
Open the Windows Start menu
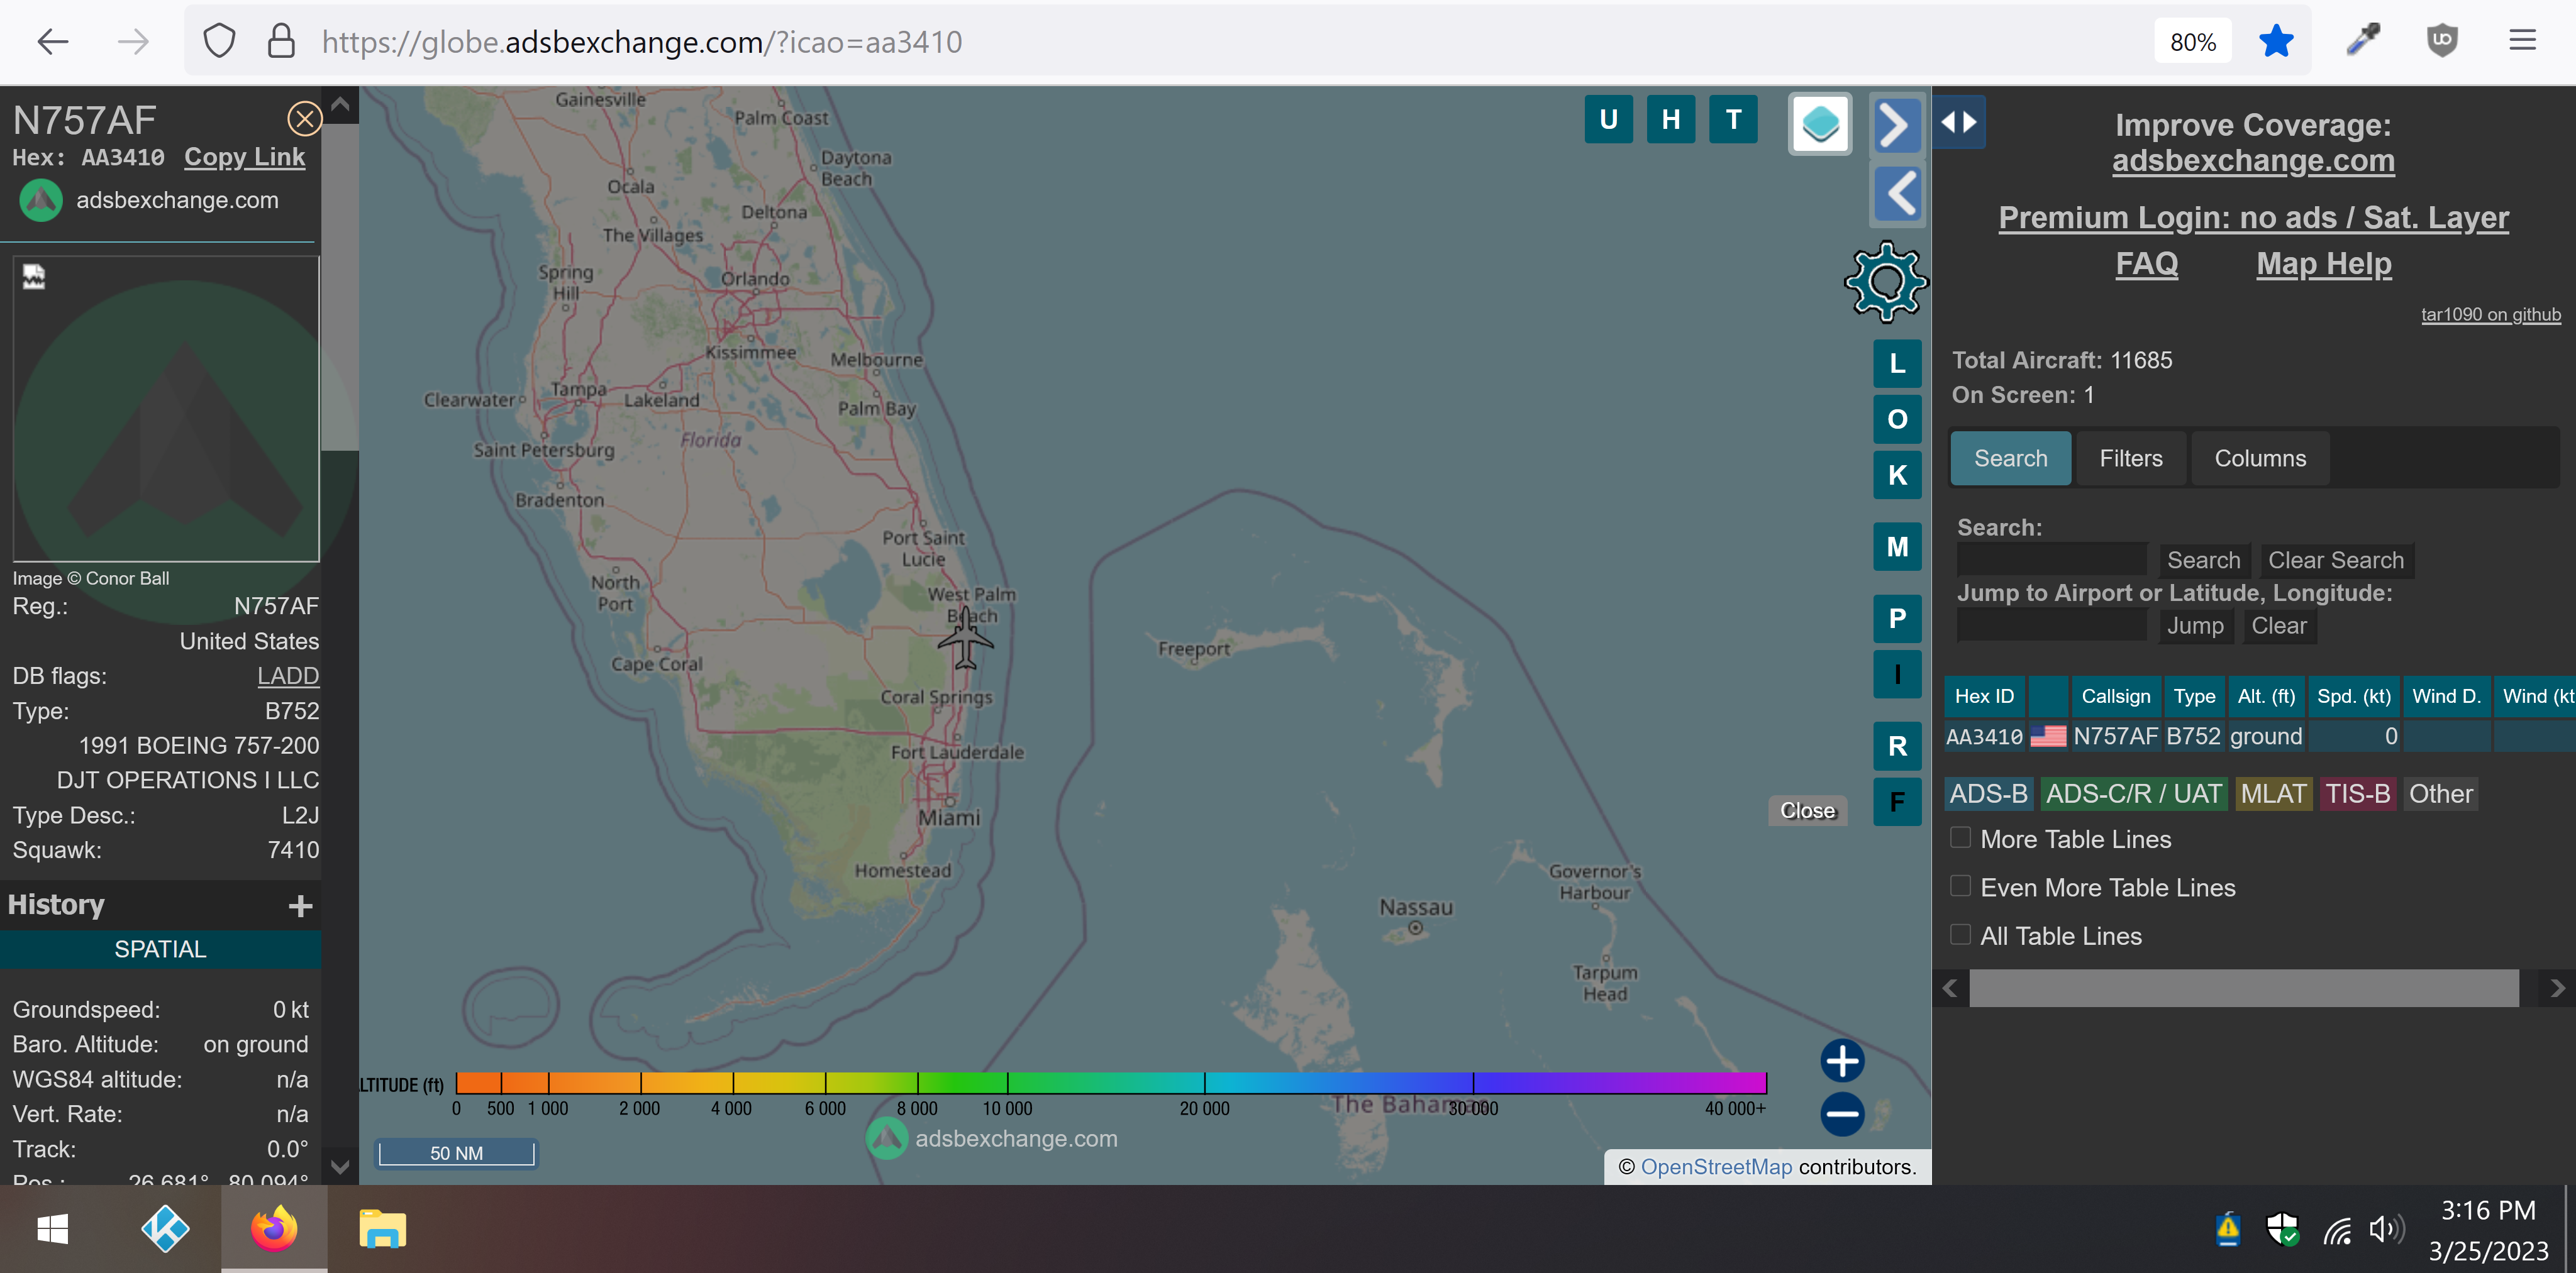[x=52, y=1229]
